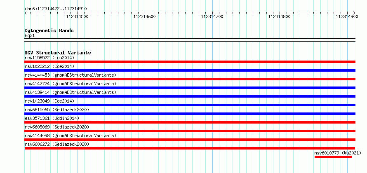Click nsv4144098 gnomAD variant label

(x=71, y=136)
